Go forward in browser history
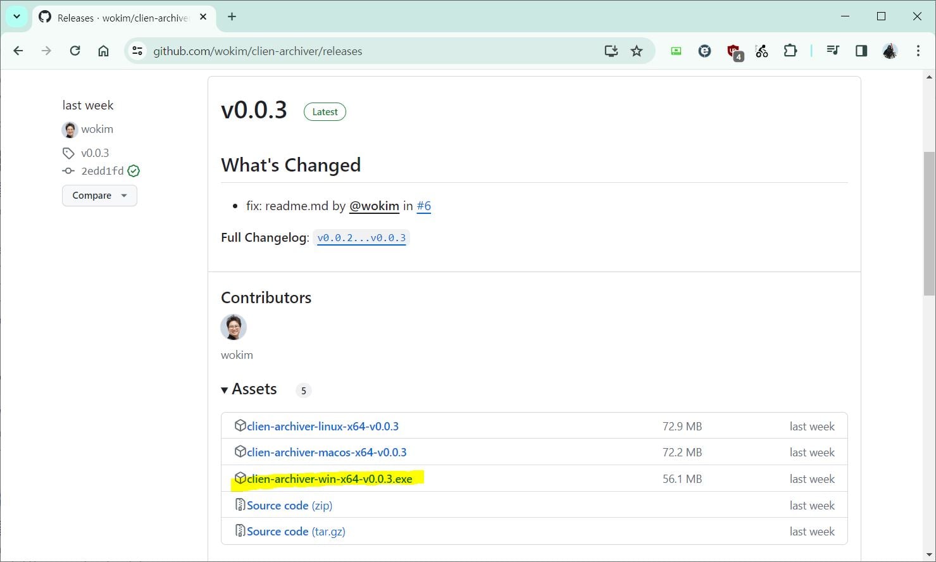 46,51
